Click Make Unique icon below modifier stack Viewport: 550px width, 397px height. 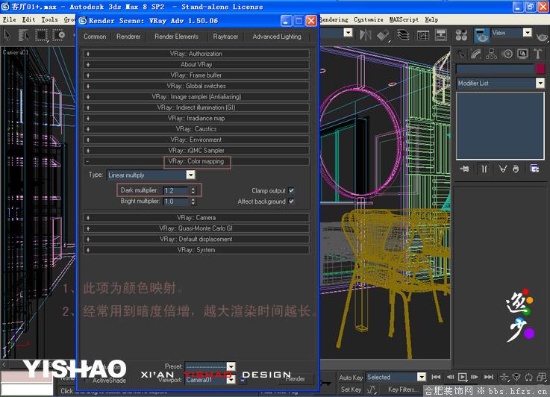point(502,169)
